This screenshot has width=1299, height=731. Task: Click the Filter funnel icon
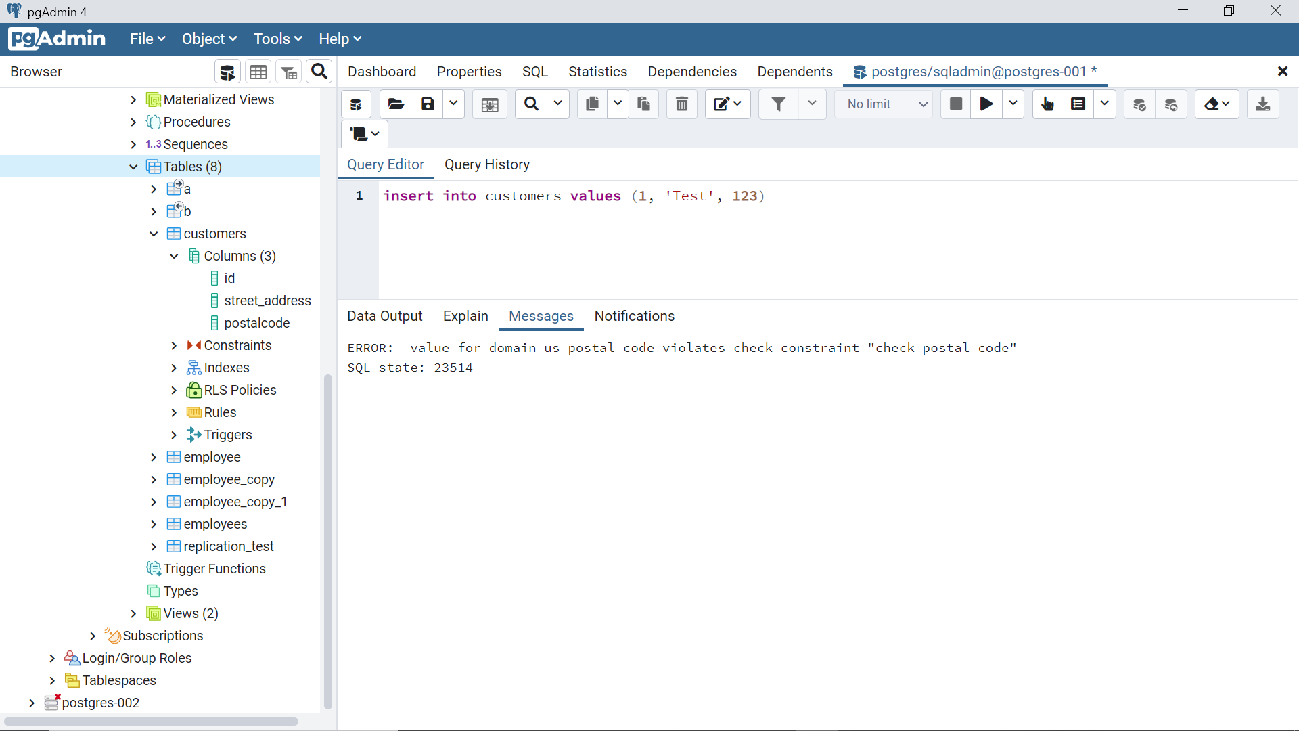[x=779, y=104]
